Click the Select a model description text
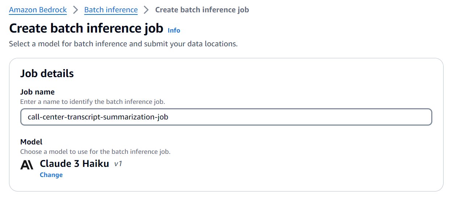Image resolution: width=449 pixels, height=198 pixels. [x=123, y=44]
